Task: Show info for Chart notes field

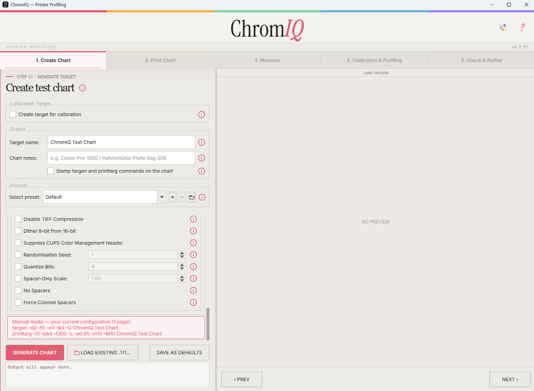Action: point(201,158)
